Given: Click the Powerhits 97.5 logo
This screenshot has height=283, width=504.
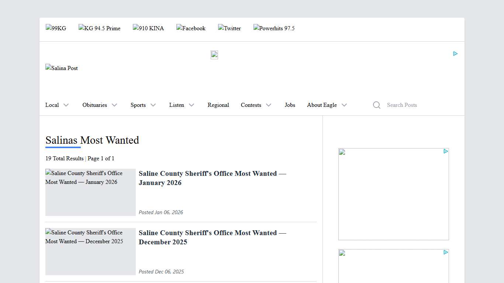Looking at the screenshot, I should (274, 28).
